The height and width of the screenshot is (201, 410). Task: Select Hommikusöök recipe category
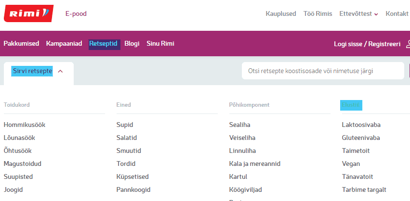25,125
